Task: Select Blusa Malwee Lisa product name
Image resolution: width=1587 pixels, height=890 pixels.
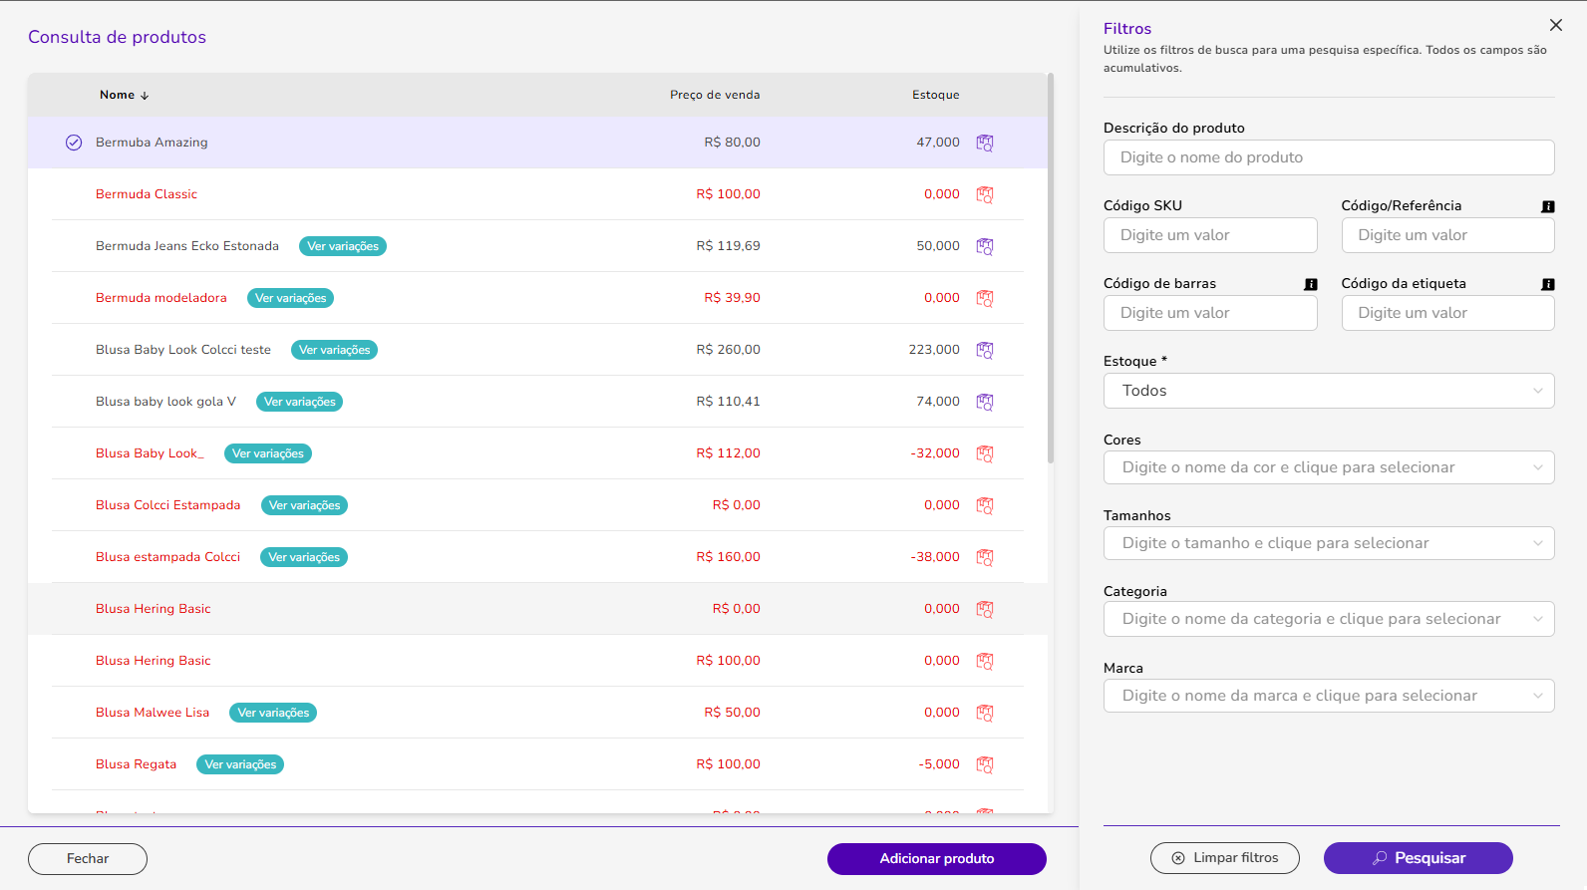Action: (x=153, y=713)
